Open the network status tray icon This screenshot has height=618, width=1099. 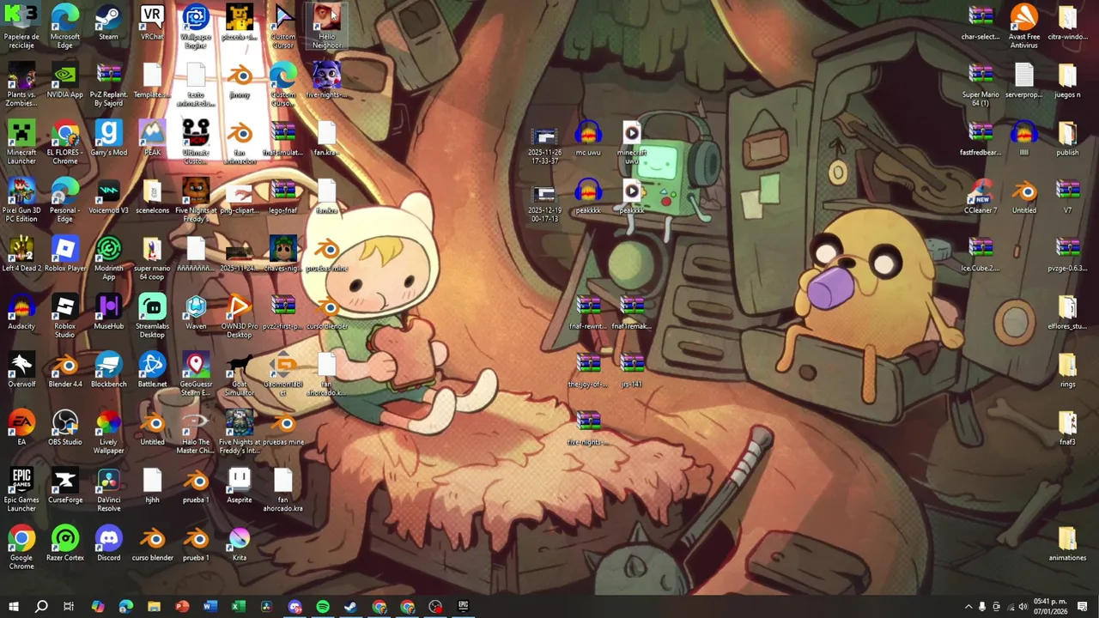1010,607
